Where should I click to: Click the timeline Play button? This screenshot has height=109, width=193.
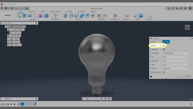tap(8, 104)
